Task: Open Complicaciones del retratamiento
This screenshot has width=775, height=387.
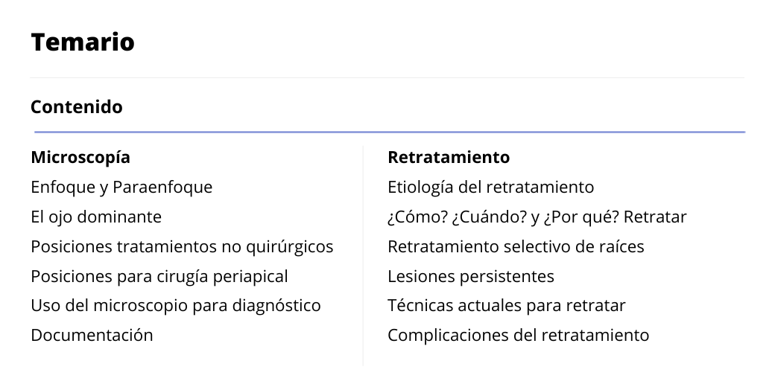Action: [519, 335]
